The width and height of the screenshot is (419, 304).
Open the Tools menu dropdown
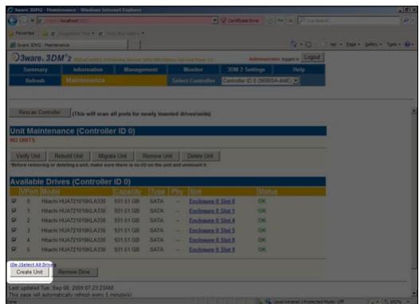(394, 45)
